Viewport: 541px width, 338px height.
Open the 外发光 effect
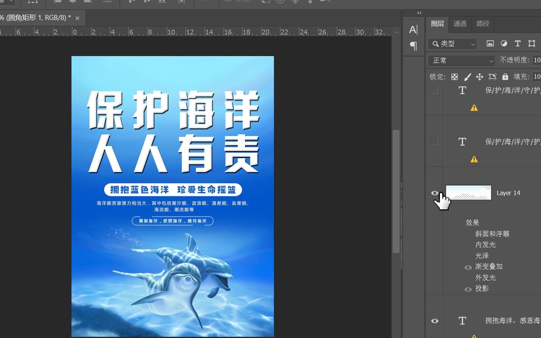click(485, 278)
